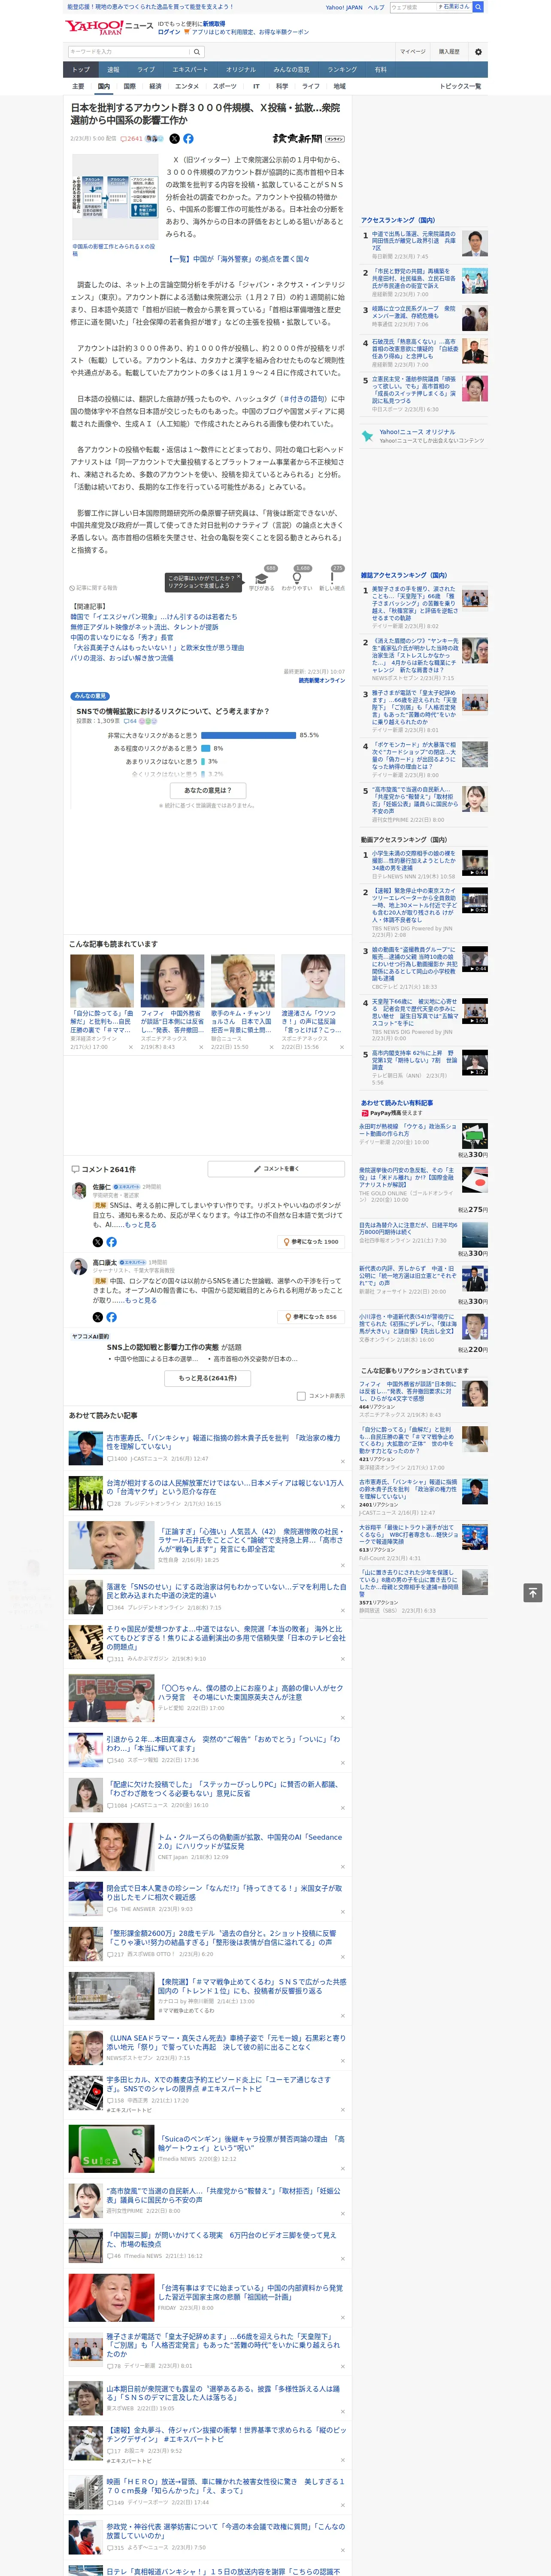551x2576 pixels.
Task: Open the エンタメ category tab
Action: click(x=187, y=86)
